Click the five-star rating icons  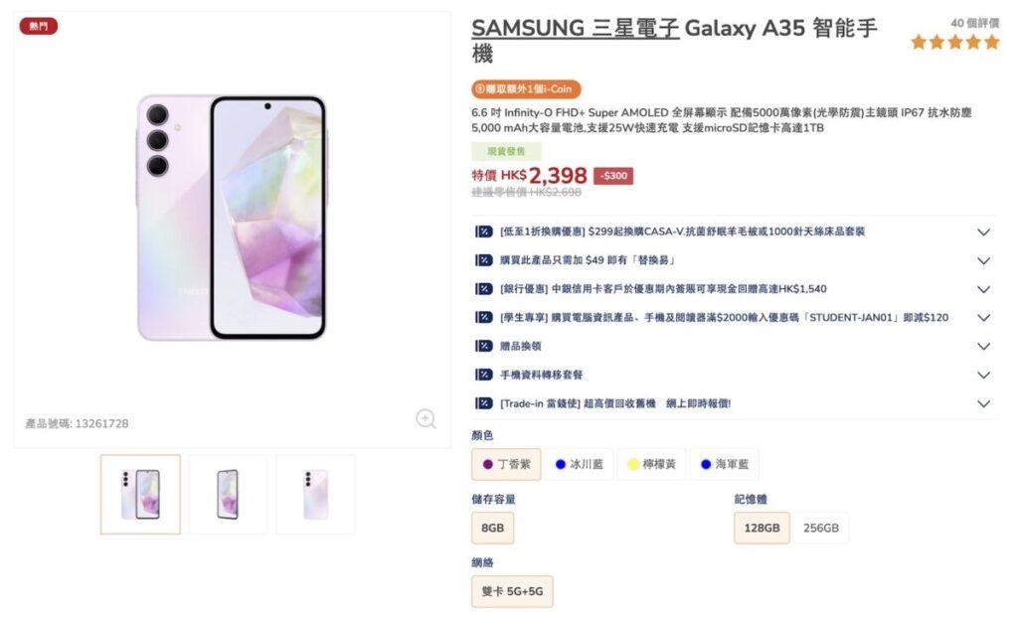click(954, 42)
